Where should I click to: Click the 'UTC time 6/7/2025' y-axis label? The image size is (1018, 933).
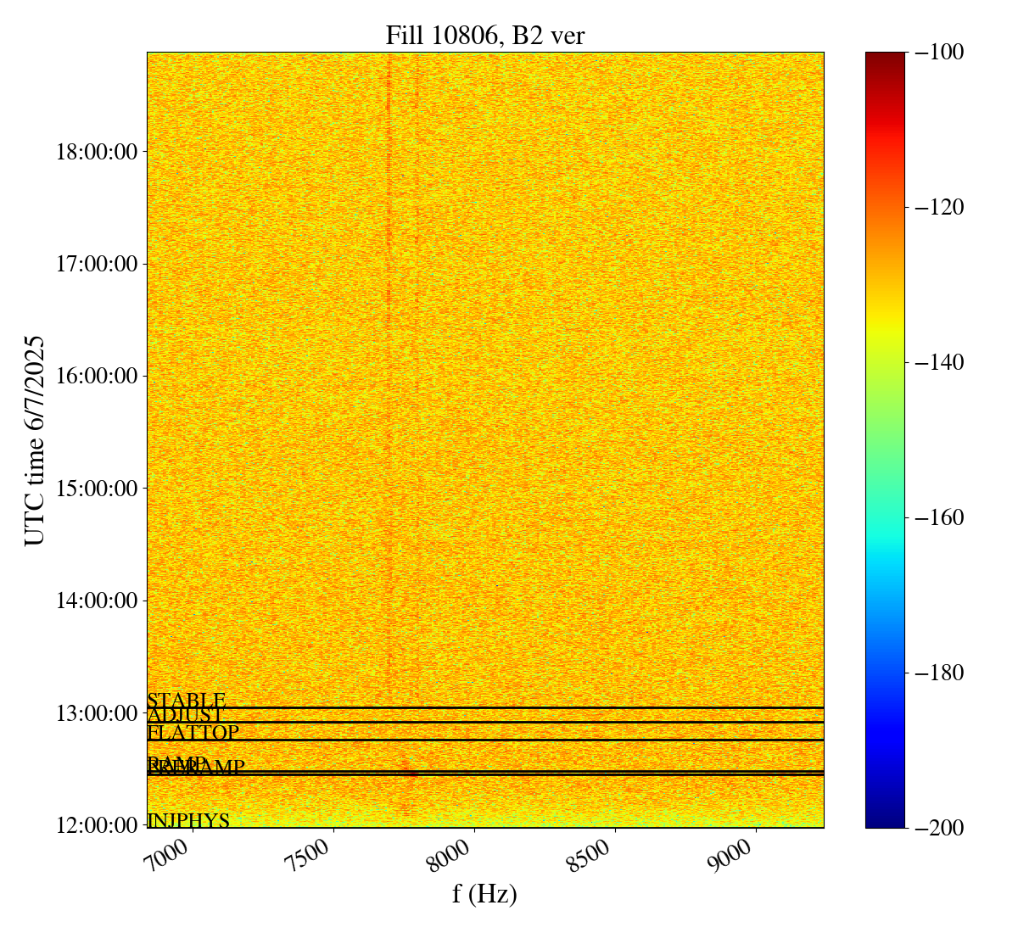[35, 440]
